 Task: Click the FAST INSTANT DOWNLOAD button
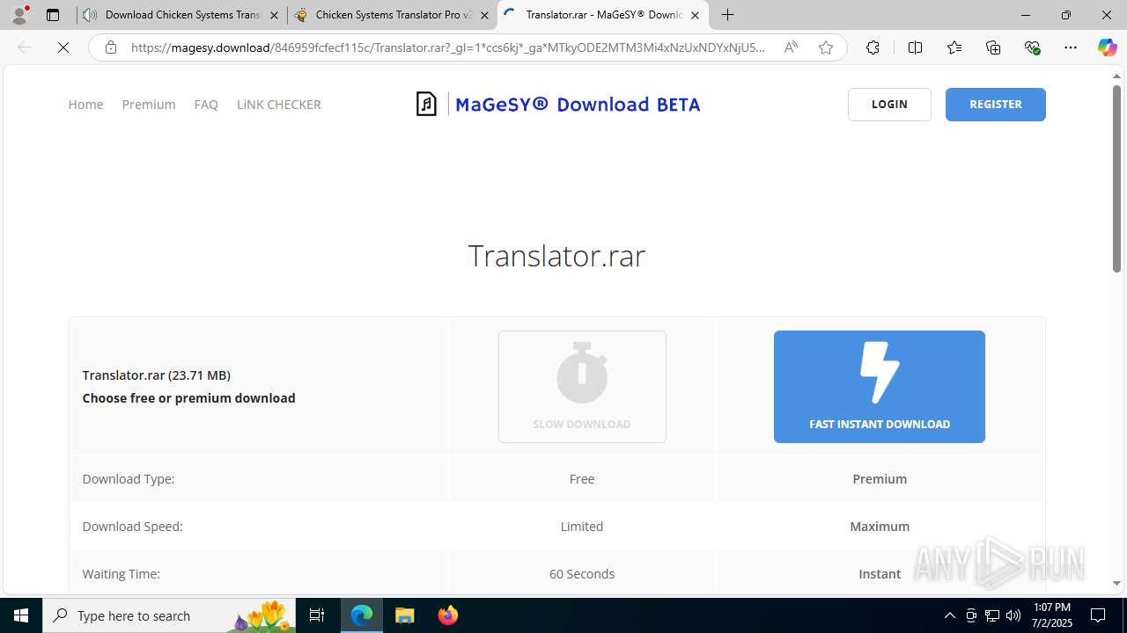point(880,387)
